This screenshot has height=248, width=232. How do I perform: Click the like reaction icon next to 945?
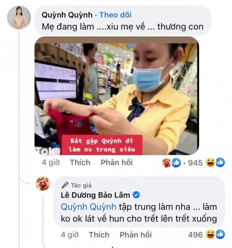tap(176, 162)
